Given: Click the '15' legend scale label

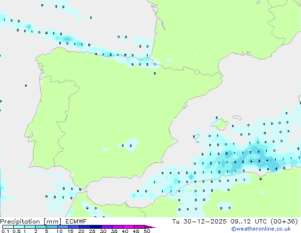Looking at the screenshot, I should (x=70, y=231).
